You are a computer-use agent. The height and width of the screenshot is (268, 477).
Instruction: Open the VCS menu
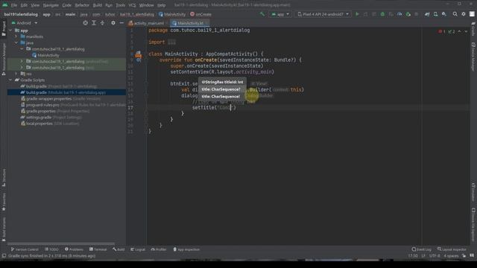(132, 5)
